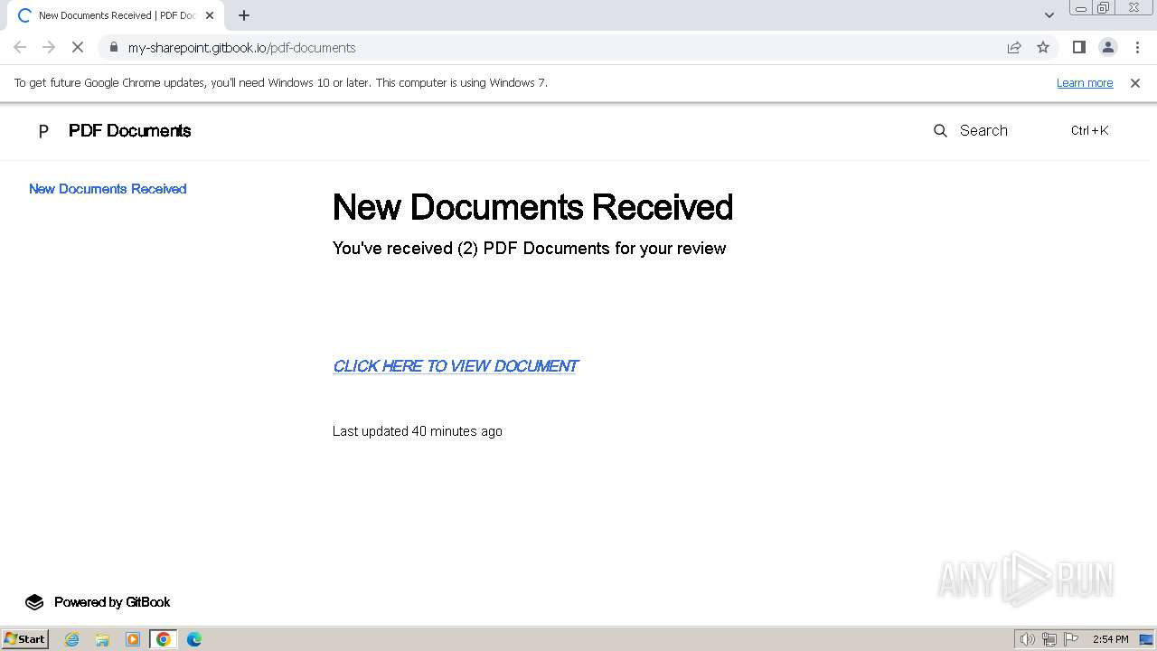
Task: Switch to Chrome on the taskbar
Action: 164,639
